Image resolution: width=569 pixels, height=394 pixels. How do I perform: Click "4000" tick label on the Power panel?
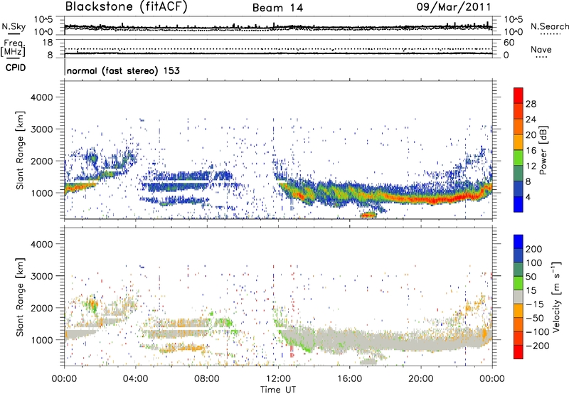tap(41, 97)
